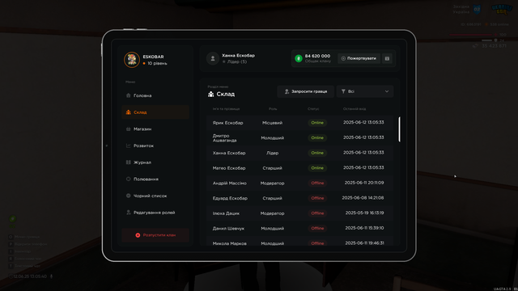Click last login 2025-05-19 16:13:19
The width and height of the screenshot is (518, 291).
[364, 213]
